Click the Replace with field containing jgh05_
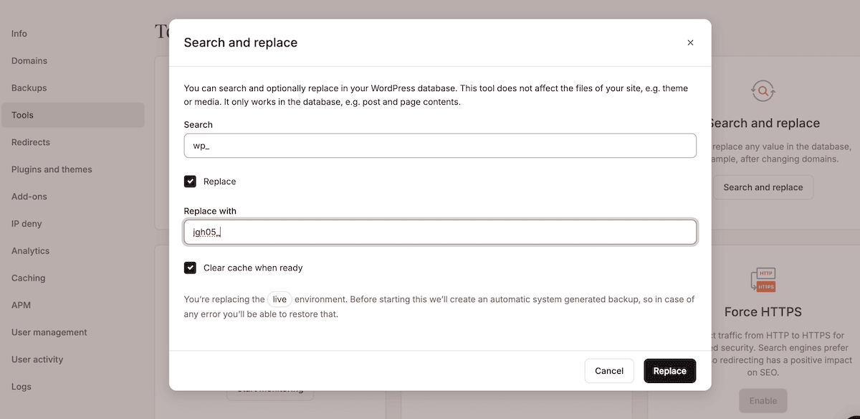Image resolution: width=860 pixels, height=419 pixels. (440, 232)
